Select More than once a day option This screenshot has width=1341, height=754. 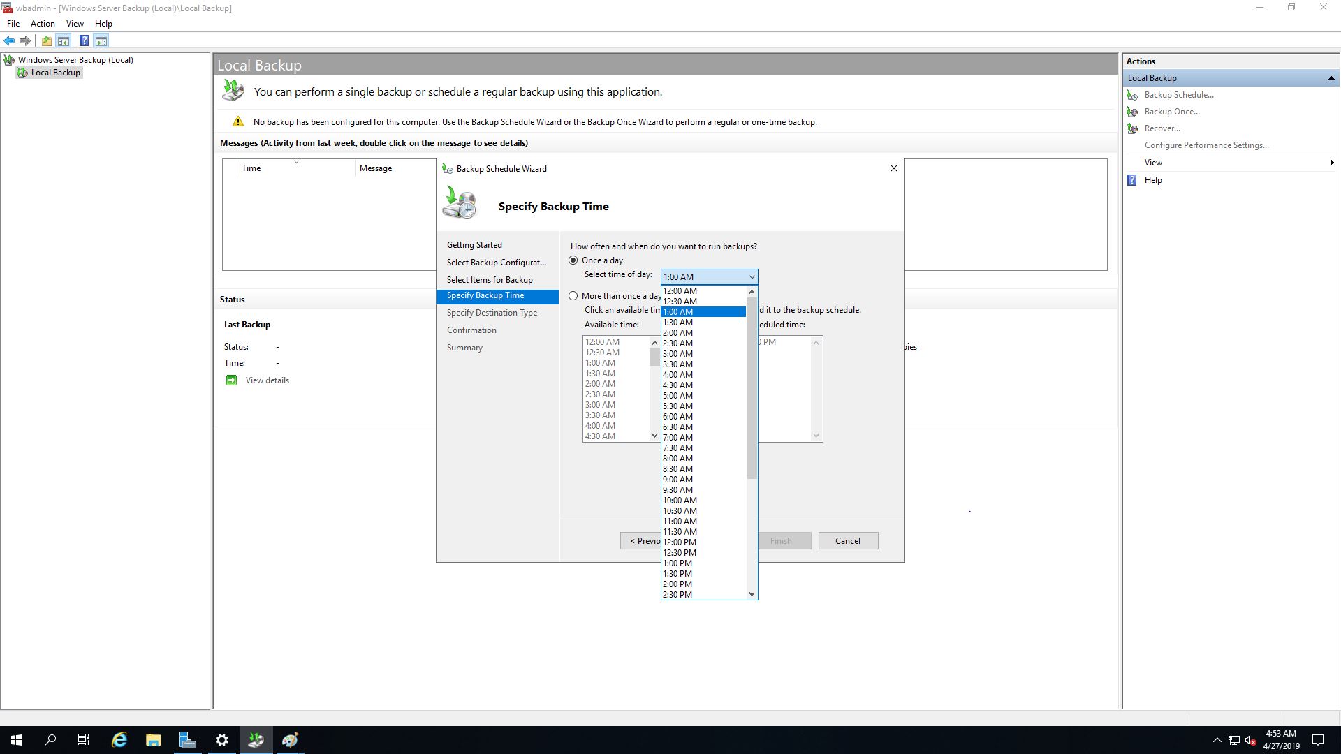[x=573, y=296]
